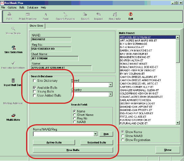Click the Name field showing APPLOUIS JET STREAM-ET
Screen dimensions: 184x161
click(x=61, y=68)
